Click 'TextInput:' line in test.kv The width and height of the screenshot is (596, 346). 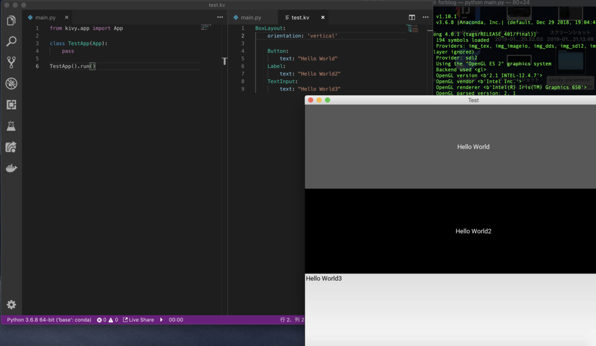pyautogui.click(x=282, y=81)
